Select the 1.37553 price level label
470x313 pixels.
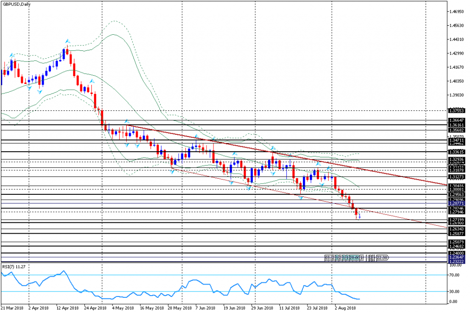(x=458, y=110)
